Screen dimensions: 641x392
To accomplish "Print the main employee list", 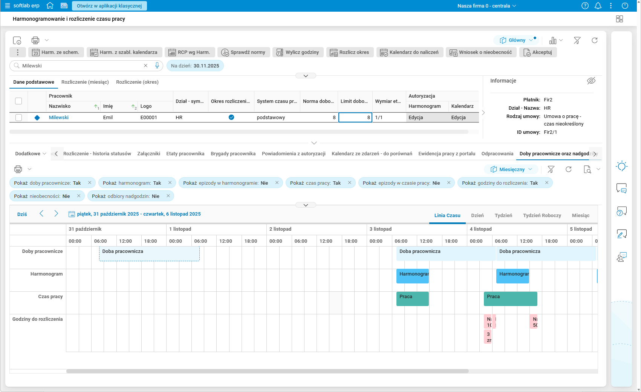I will coord(35,40).
